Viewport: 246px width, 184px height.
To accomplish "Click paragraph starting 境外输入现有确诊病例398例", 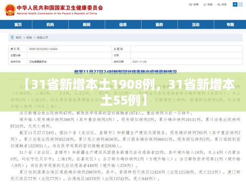I will 125,123.
